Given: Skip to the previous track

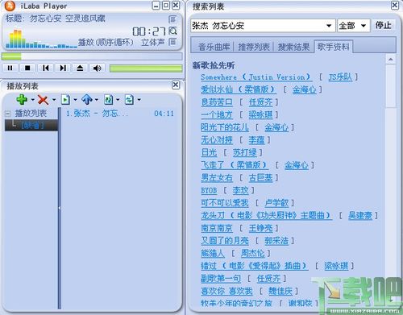Looking at the screenshot, I should [46, 68].
